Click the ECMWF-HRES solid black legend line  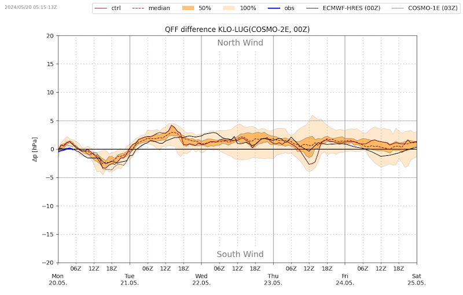pos(312,8)
